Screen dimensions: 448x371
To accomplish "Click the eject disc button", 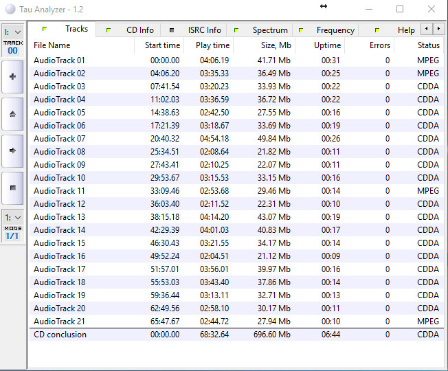I will click(12, 114).
